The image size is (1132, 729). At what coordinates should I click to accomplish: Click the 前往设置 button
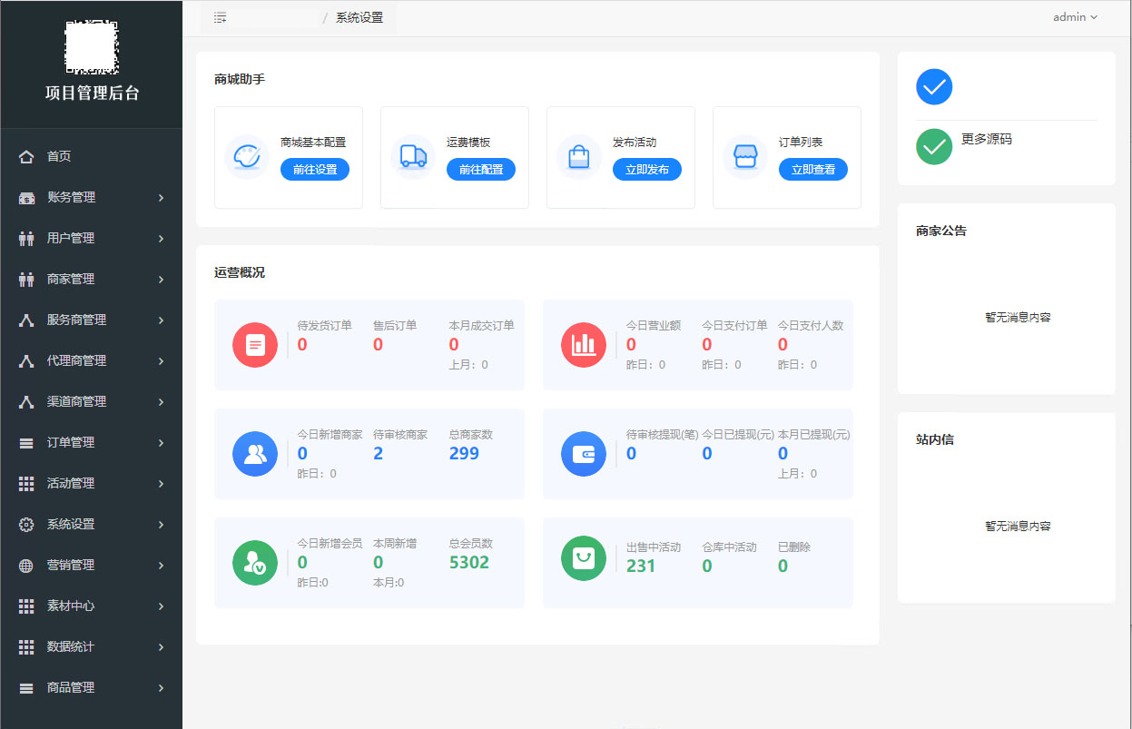314,169
